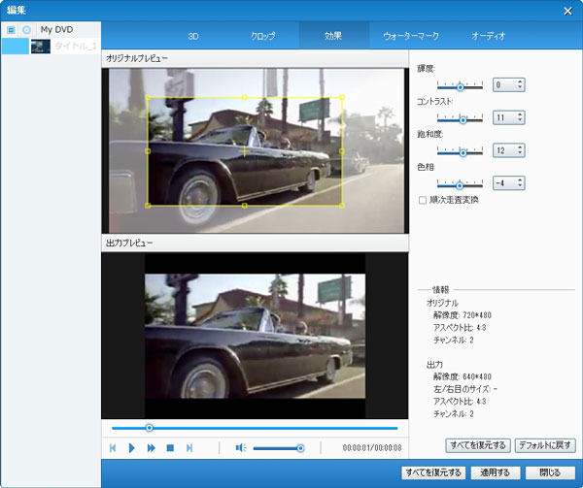Click the fast forward icon

[152, 447]
